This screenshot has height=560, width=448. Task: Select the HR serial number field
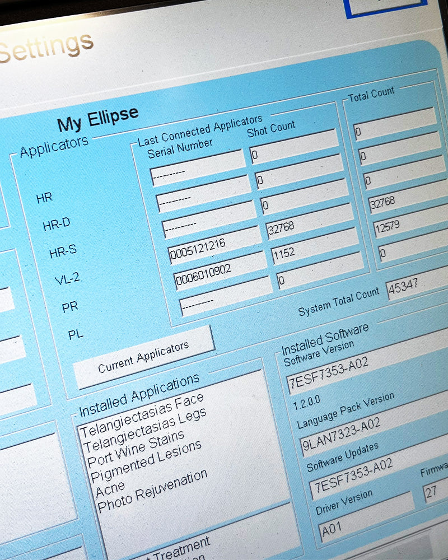(199, 168)
